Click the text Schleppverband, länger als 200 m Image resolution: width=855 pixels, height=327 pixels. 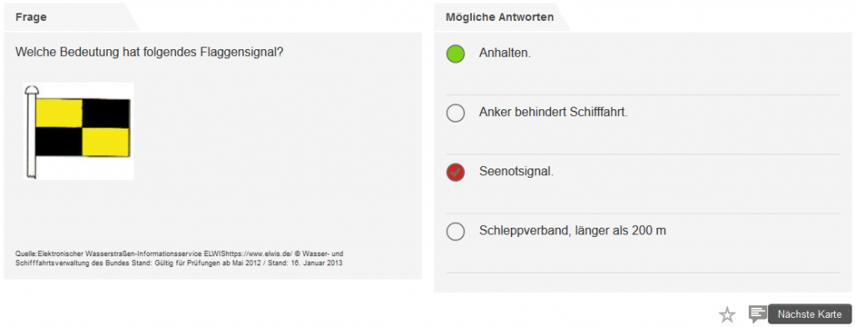coord(573,230)
